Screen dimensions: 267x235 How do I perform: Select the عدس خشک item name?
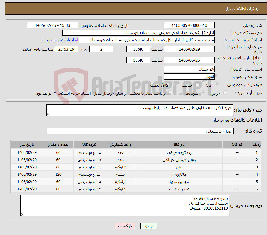click(x=179, y=189)
